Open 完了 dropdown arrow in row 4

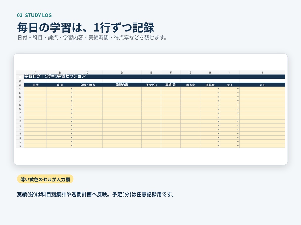(x=238, y=89)
